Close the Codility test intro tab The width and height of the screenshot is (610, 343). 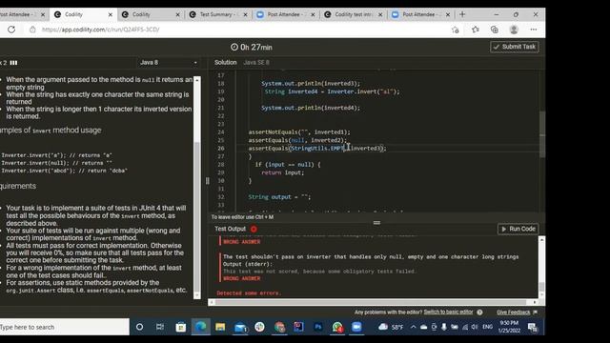(380, 14)
